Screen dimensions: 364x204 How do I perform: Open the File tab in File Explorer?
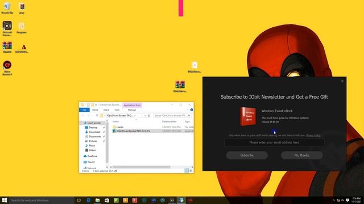84,110
